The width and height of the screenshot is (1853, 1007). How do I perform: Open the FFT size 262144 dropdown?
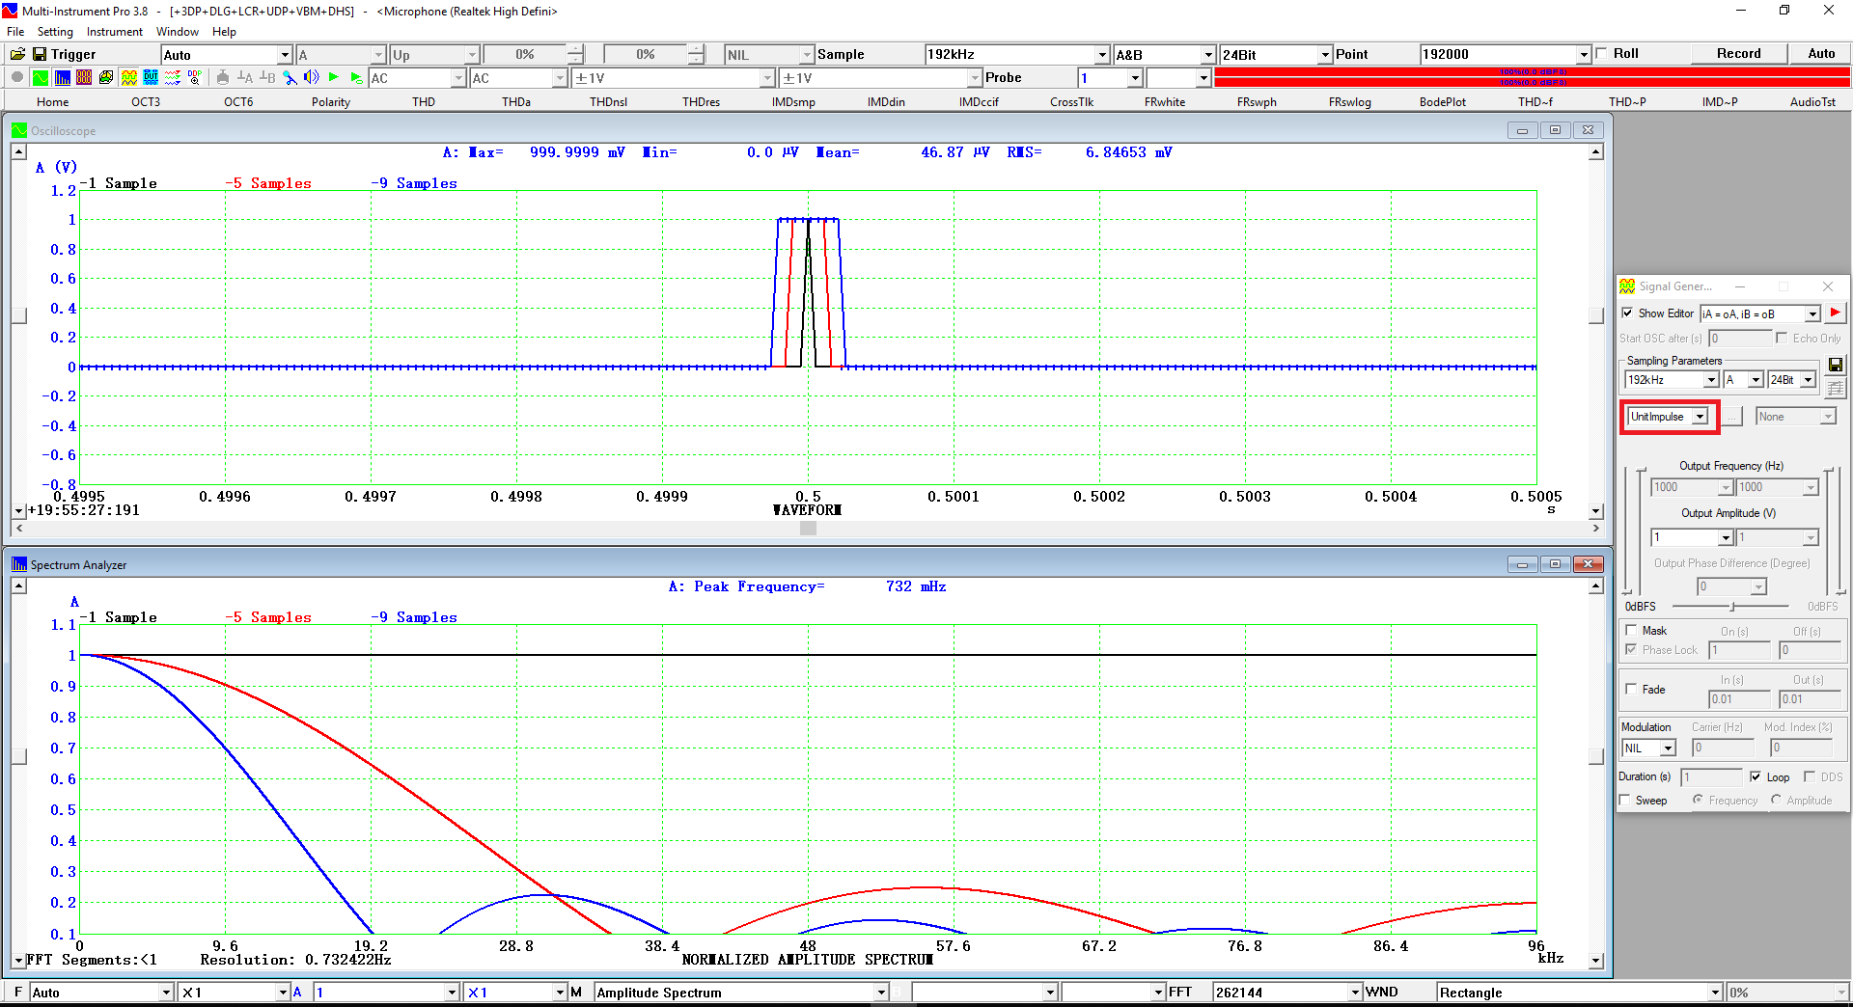pyautogui.click(x=1355, y=993)
